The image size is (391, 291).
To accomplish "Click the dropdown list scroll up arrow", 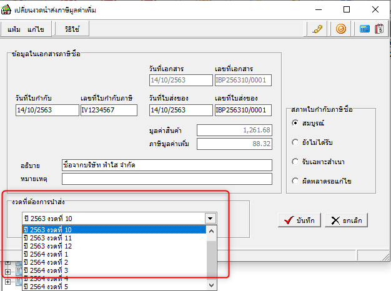I will (212, 231).
